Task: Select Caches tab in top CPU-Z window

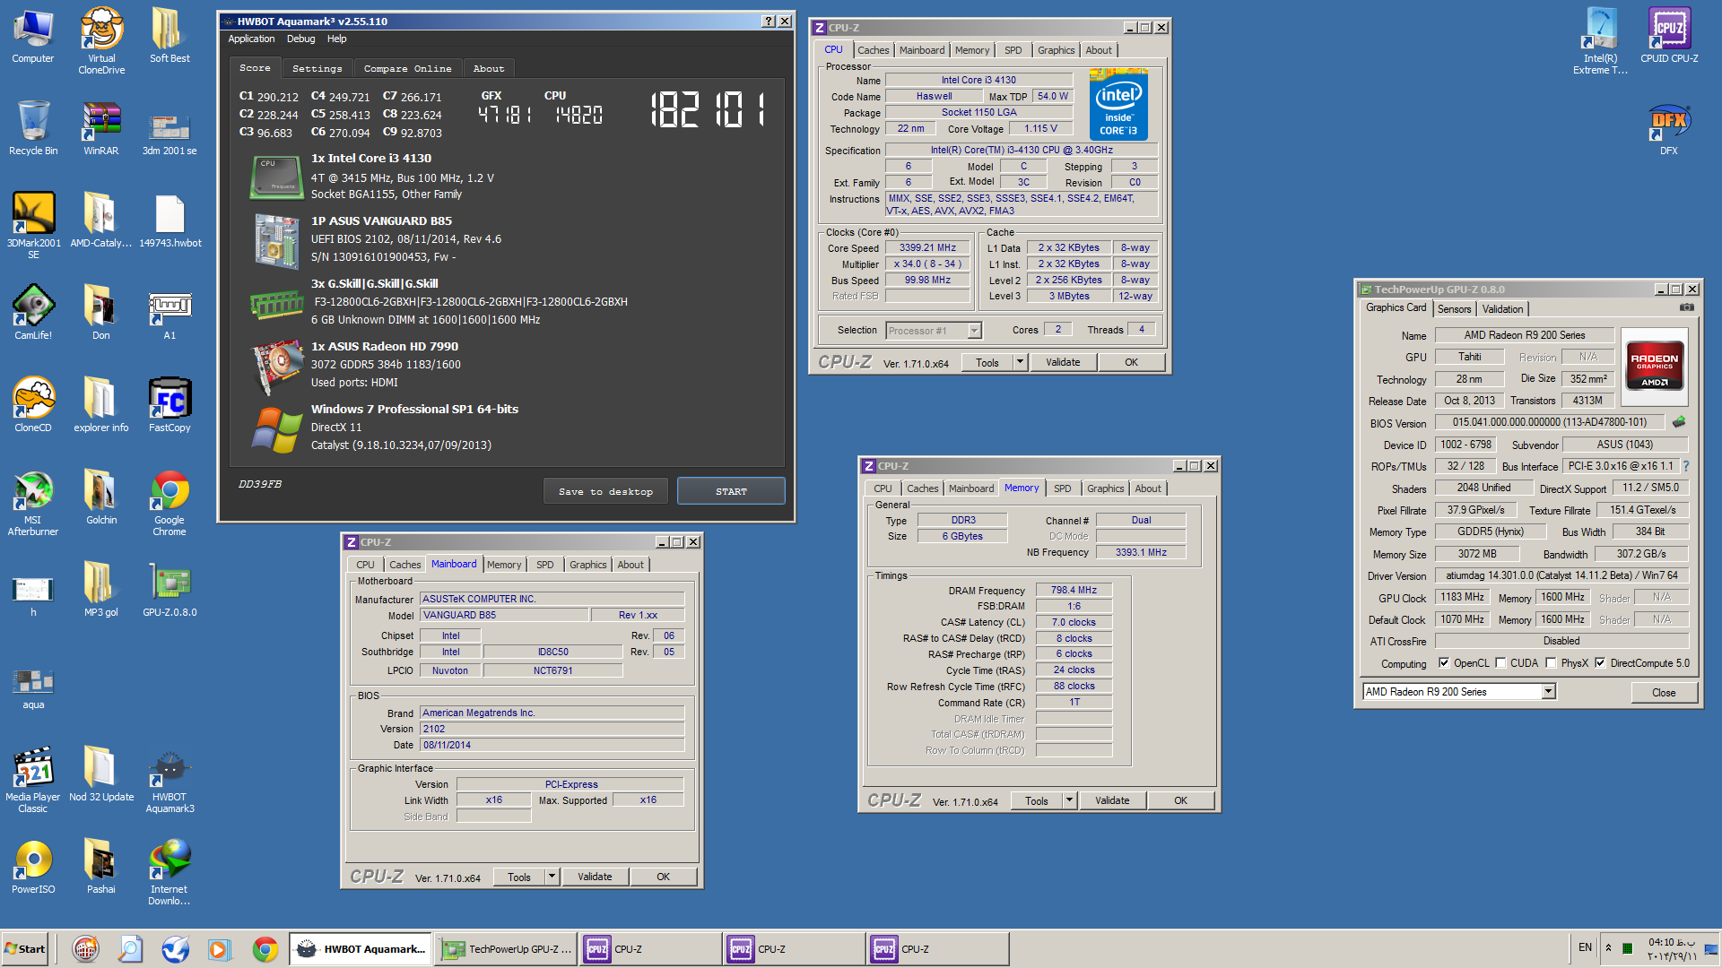Action: click(873, 50)
